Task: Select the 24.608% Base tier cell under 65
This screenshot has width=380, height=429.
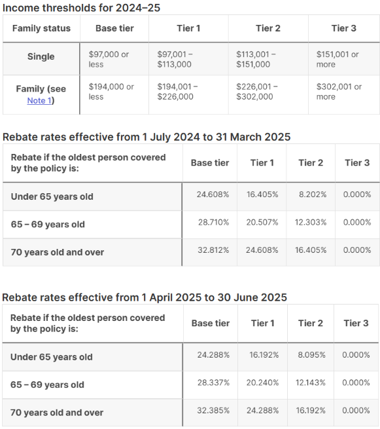Action: pos(209,196)
